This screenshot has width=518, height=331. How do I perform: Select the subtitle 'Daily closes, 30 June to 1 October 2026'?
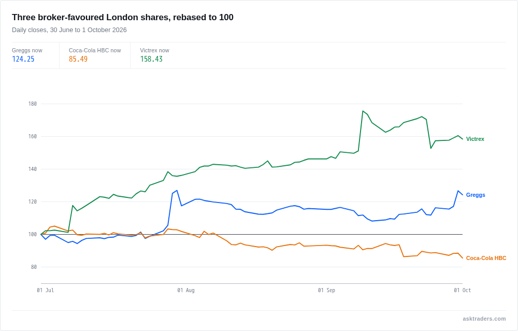click(x=69, y=30)
